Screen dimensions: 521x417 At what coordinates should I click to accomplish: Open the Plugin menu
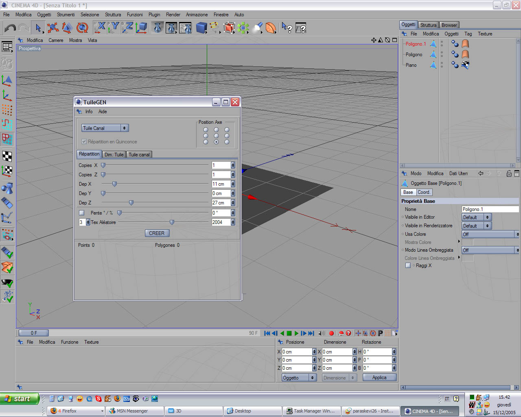tap(154, 15)
